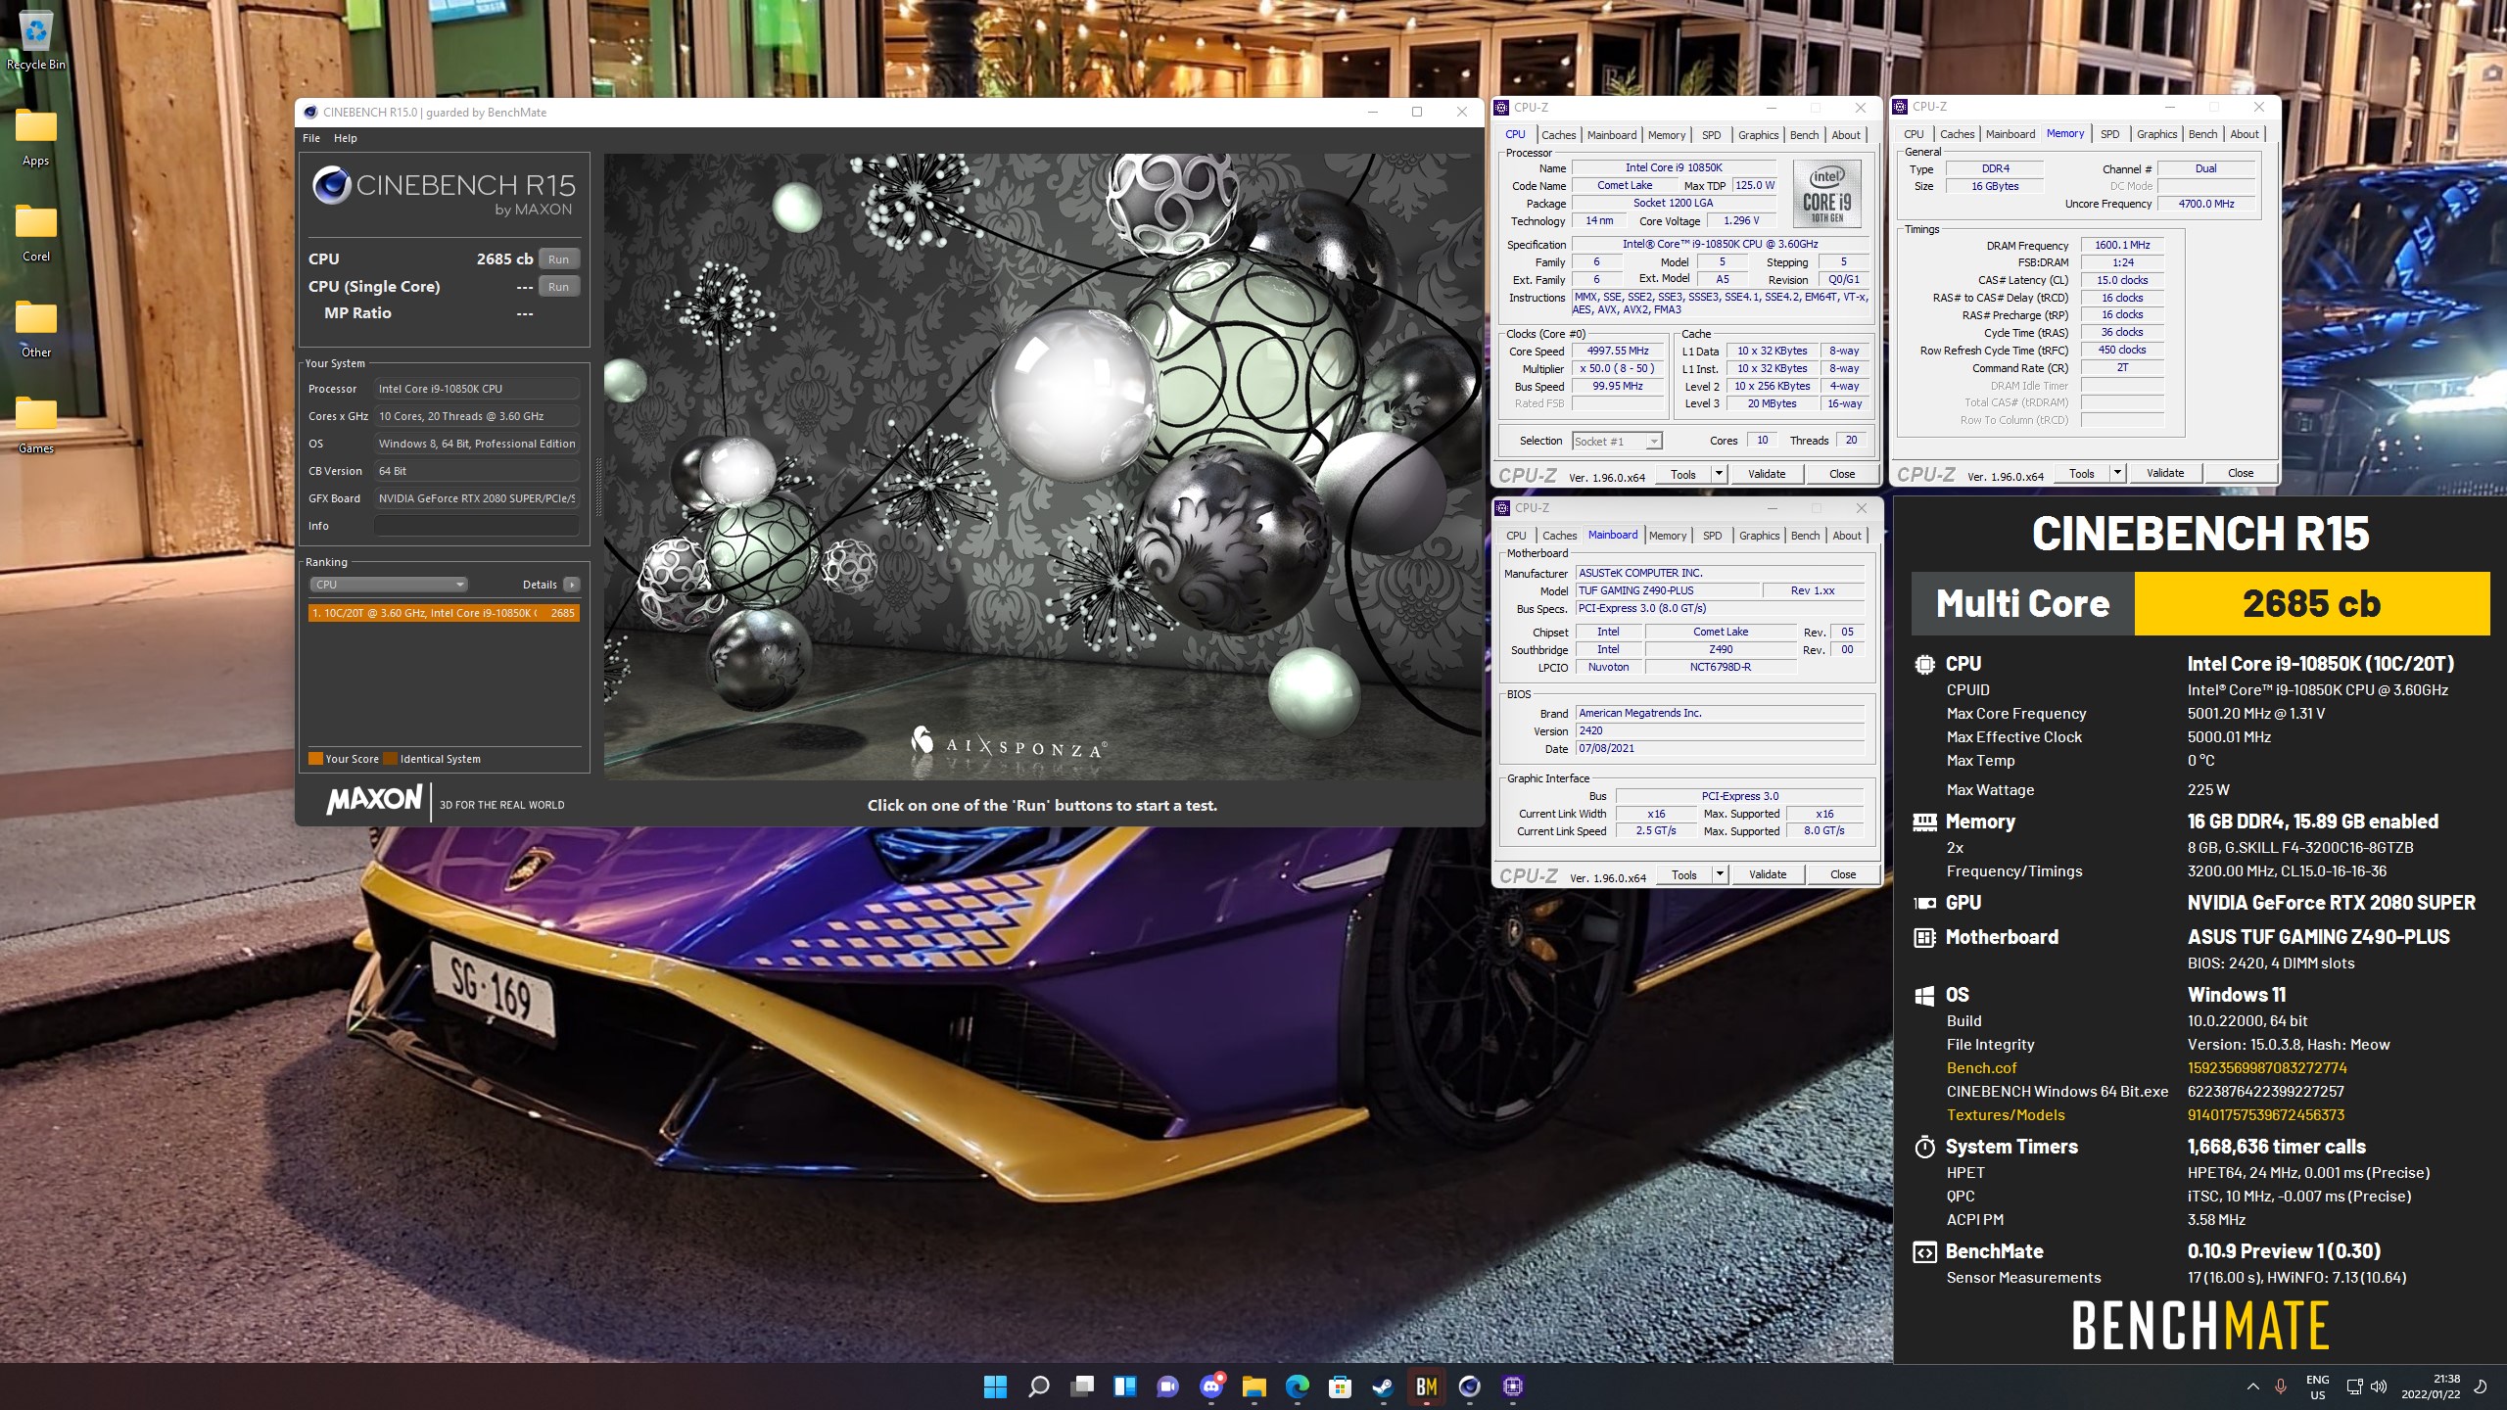Expand Tools arrow in Mainboard CPU-Z window
This screenshot has width=2507, height=1410.
click(x=1719, y=875)
